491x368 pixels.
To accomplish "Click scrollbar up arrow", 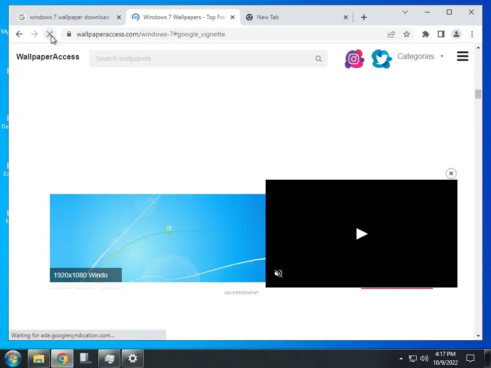I will click(x=478, y=47).
